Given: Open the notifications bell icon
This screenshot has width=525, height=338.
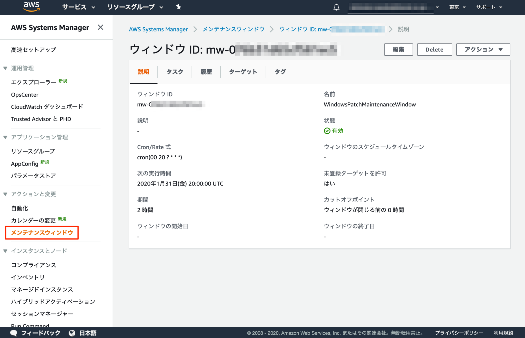Looking at the screenshot, I should point(336,7).
